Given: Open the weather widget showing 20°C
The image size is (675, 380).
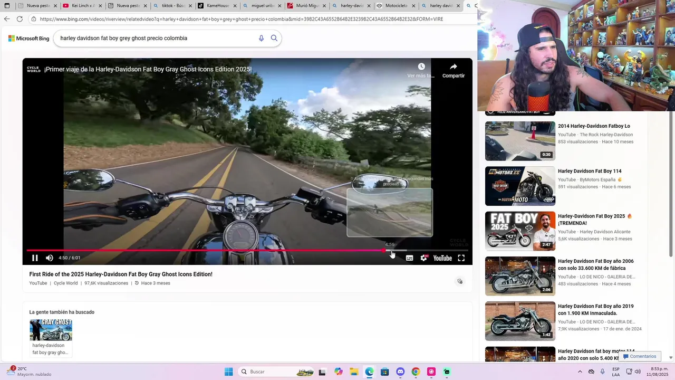Looking at the screenshot, I should pyautogui.click(x=29, y=372).
